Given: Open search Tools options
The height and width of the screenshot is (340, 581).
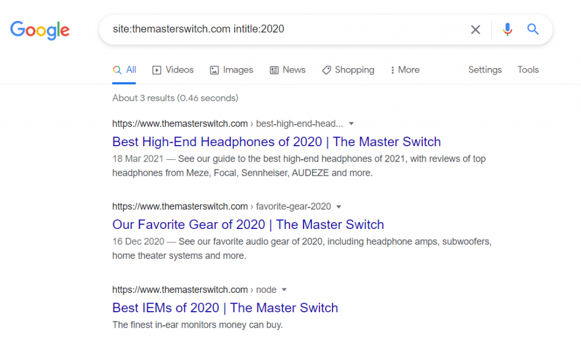Looking at the screenshot, I should pyautogui.click(x=528, y=70).
